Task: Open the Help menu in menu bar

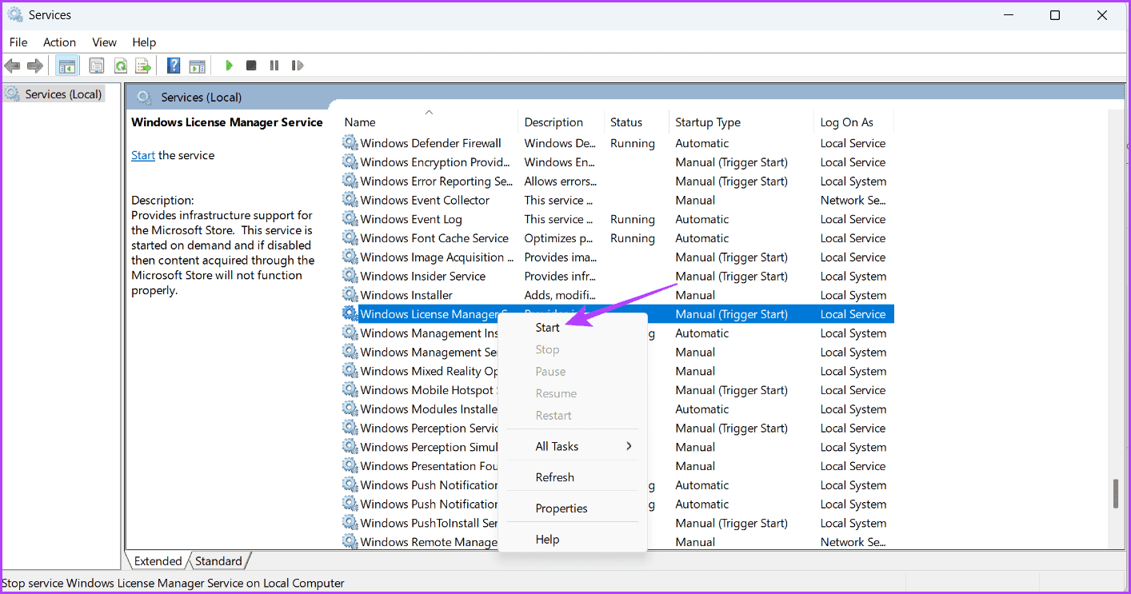Action: point(144,42)
